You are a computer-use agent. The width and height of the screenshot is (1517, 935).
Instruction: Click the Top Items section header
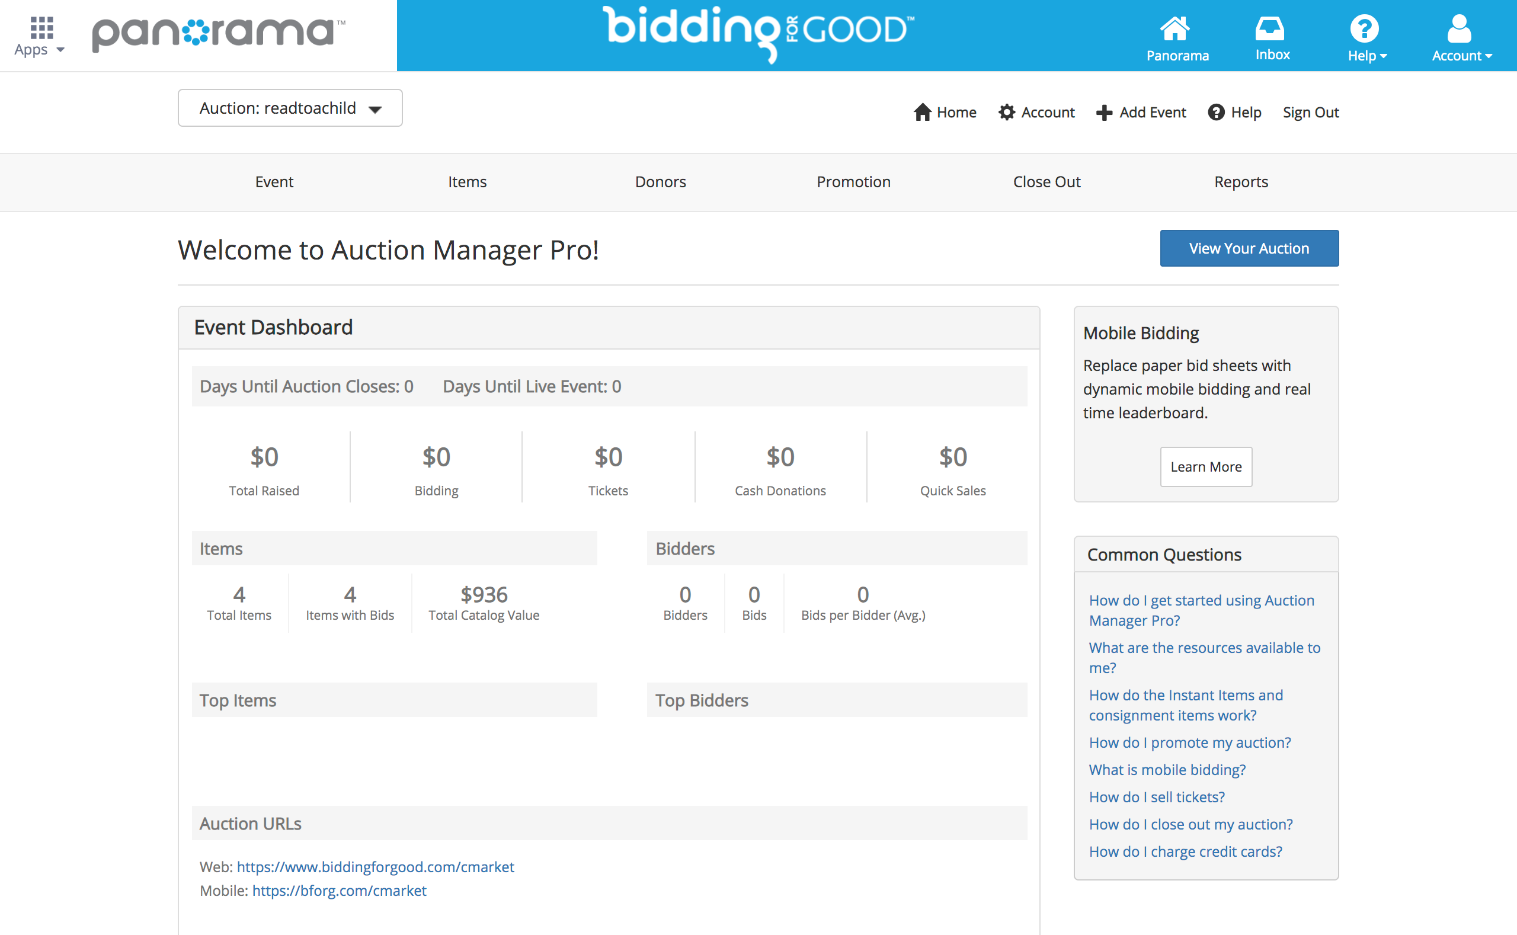(x=394, y=700)
